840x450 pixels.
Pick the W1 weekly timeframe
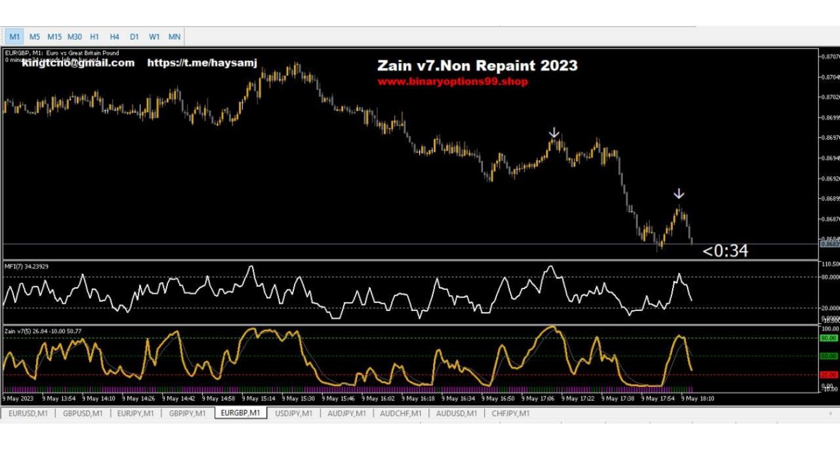pos(154,37)
